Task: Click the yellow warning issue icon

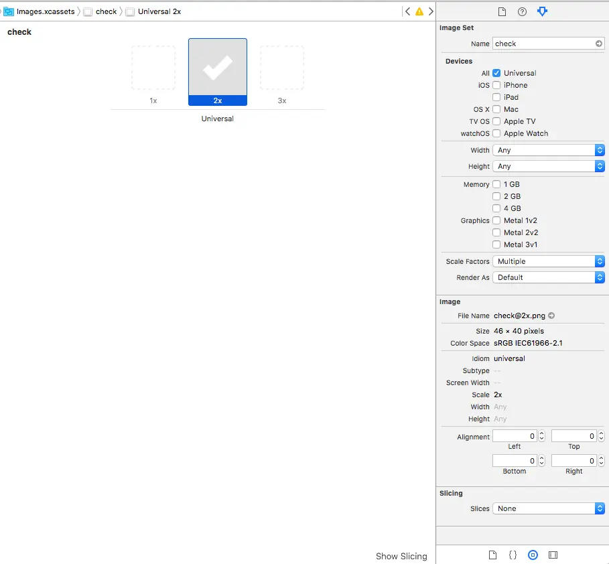Action: 419,11
